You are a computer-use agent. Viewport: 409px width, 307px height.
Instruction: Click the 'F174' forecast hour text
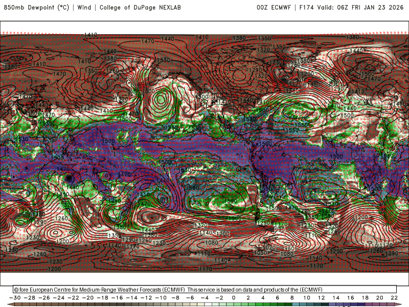point(306,7)
